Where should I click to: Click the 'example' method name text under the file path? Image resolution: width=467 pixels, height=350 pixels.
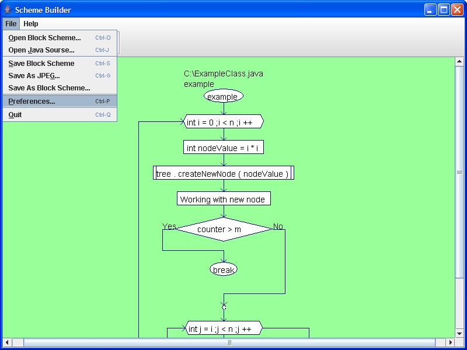199,84
